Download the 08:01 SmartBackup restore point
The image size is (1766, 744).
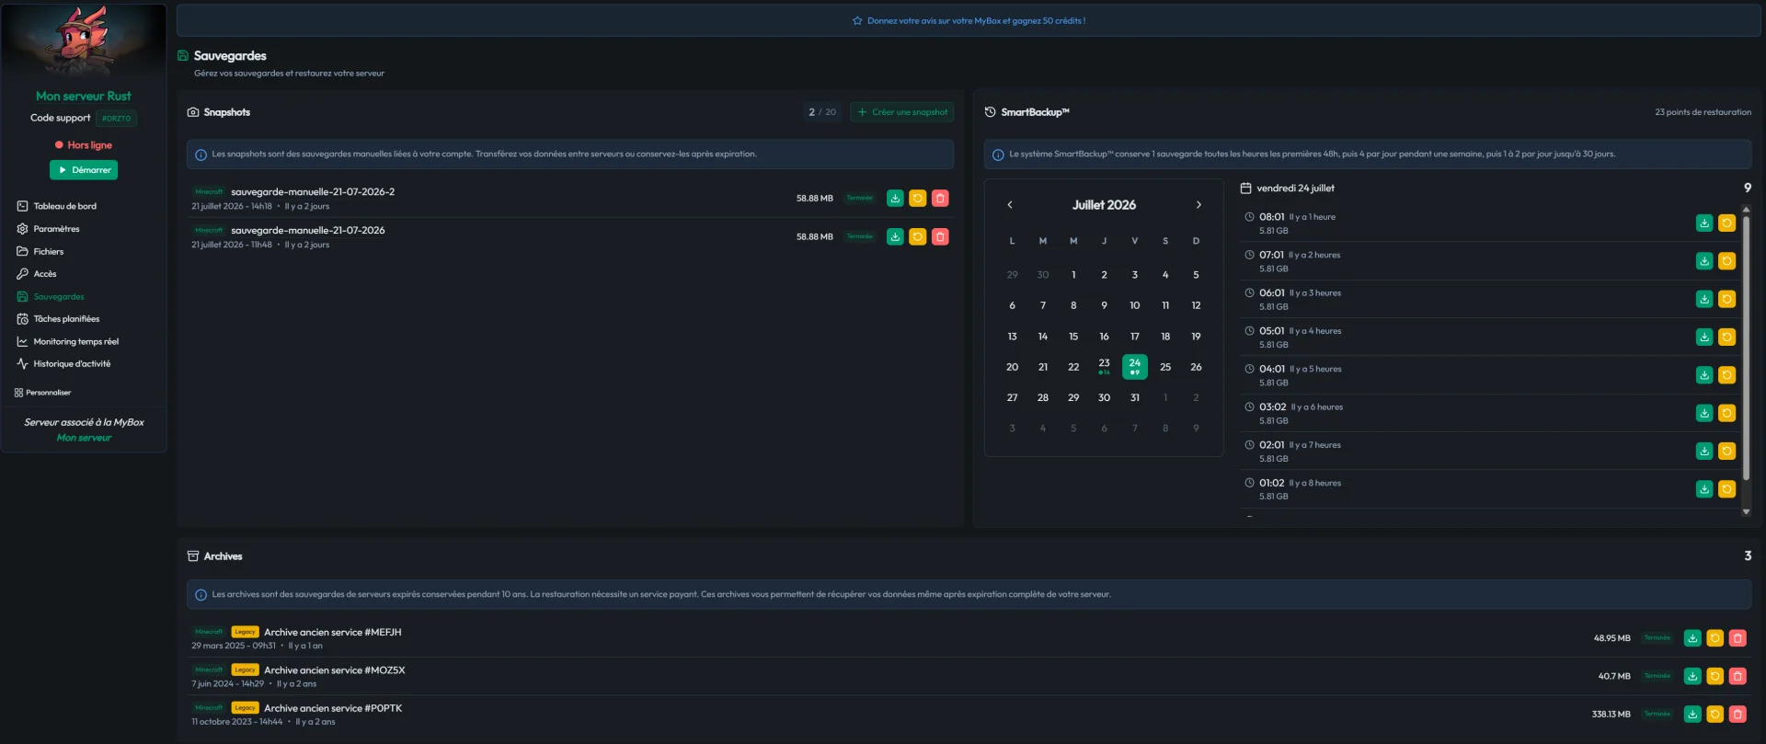tap(1704, 223)
